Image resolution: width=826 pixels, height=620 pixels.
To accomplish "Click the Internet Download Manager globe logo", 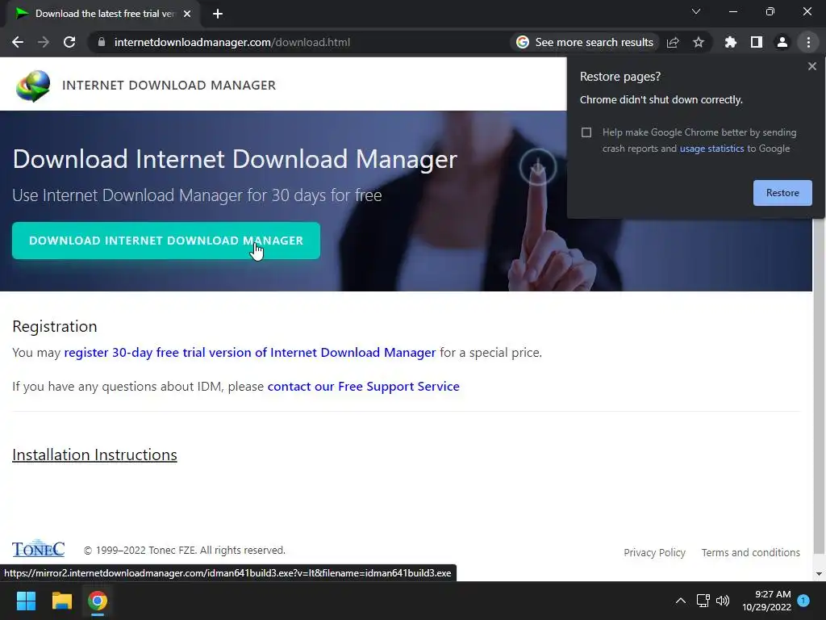I will (32, 86).
